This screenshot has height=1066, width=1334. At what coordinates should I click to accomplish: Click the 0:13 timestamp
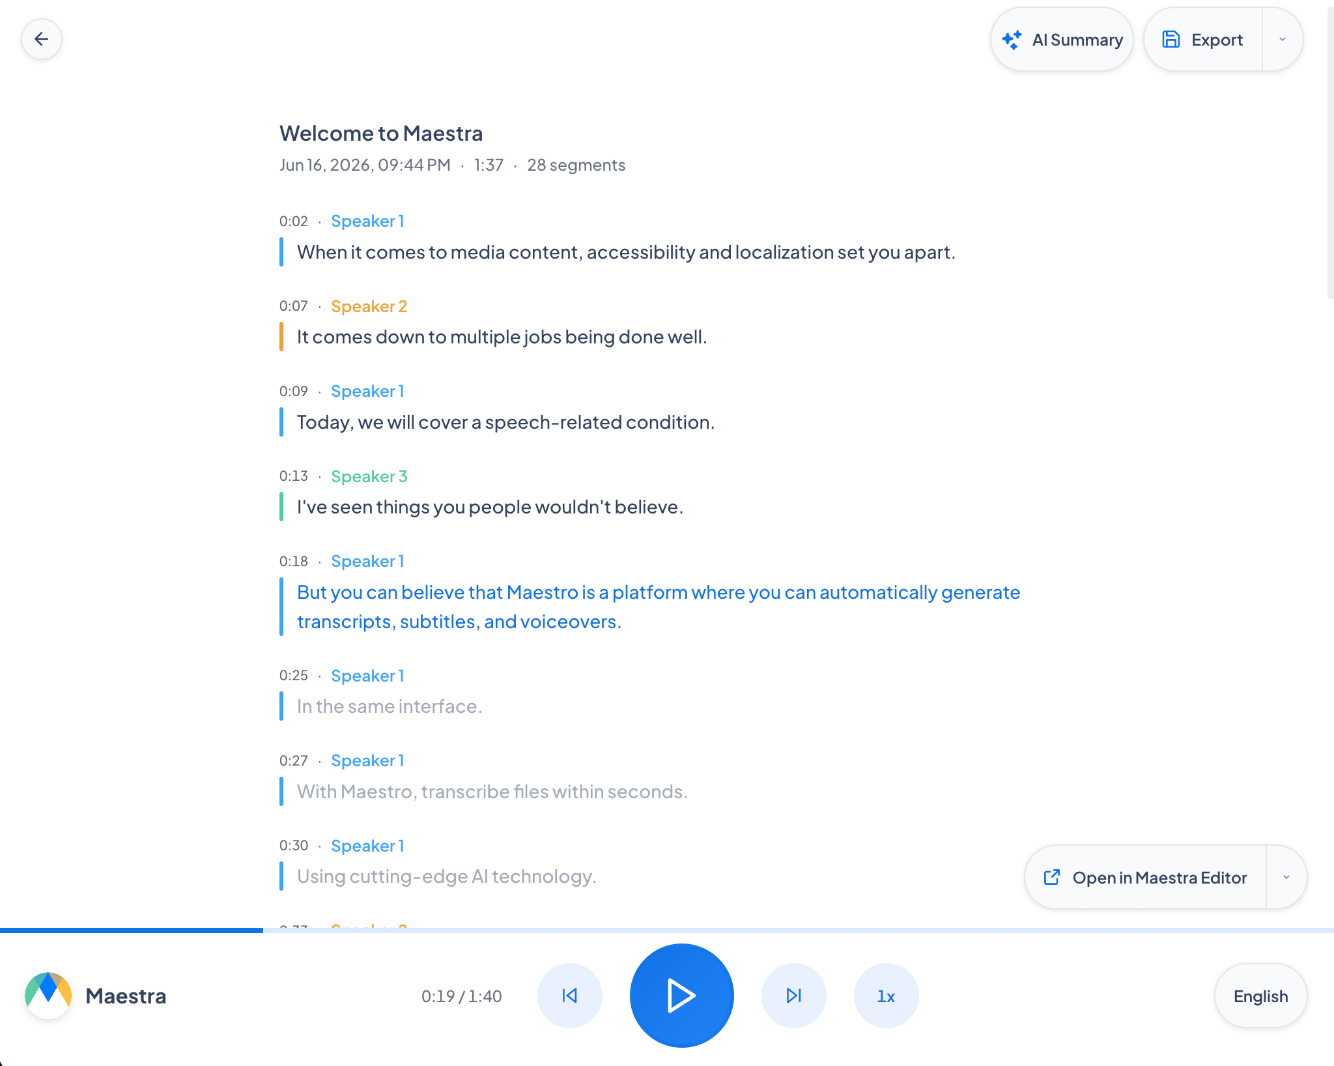point(294,476)
